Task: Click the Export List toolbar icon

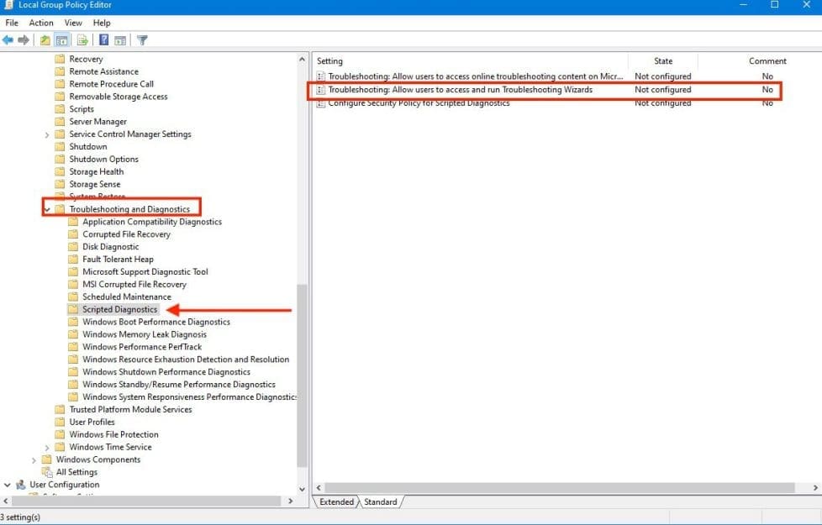Action: coord(82,39)
